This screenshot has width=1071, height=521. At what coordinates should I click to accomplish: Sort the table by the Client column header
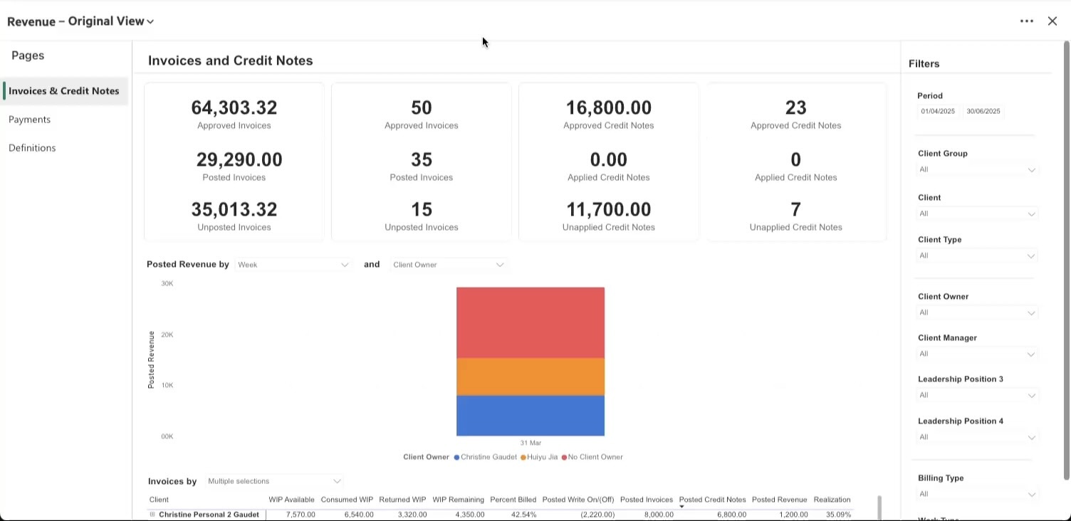coord(159,500)
